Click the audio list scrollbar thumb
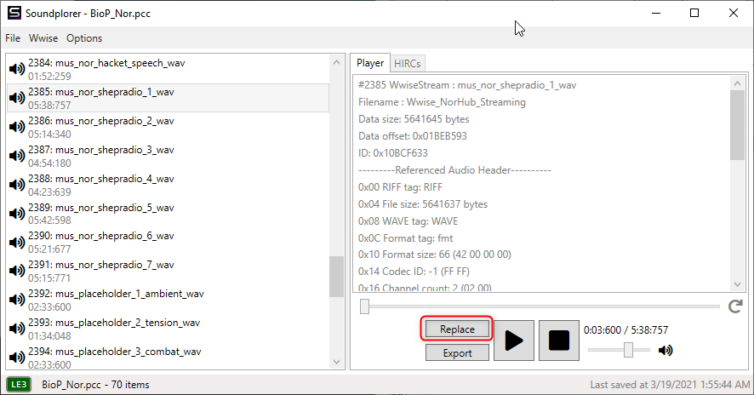The height and width of the screenshot is (395, 754). [x=337, y=277]
